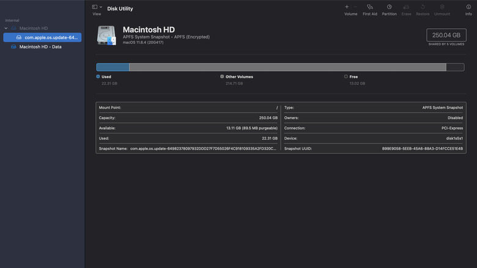Click the Restore toolbar icon
Image resolution: width=477 pixels, height=268 pixels.
423,7
